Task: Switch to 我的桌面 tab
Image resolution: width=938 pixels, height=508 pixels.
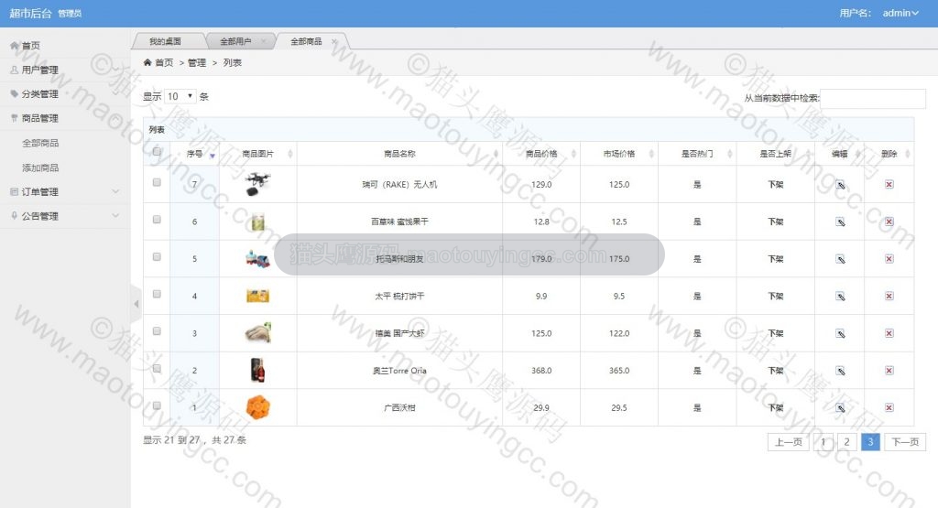Action: point(166,41)
